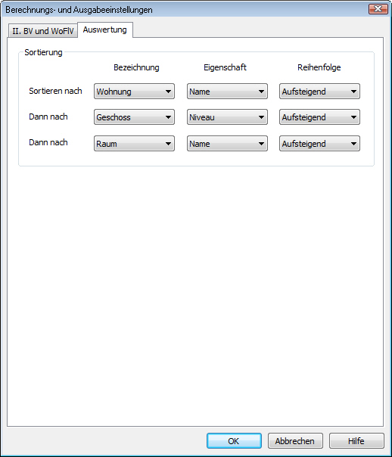Click the Sortieren nach row label
The height and width of the screenshot is (457, 392).
point(55,91)
